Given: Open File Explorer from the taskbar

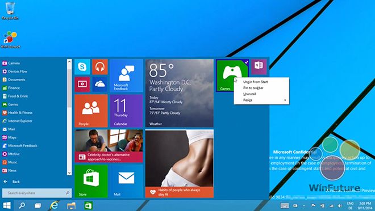Looking at the screenshot, I should [71, 205].
